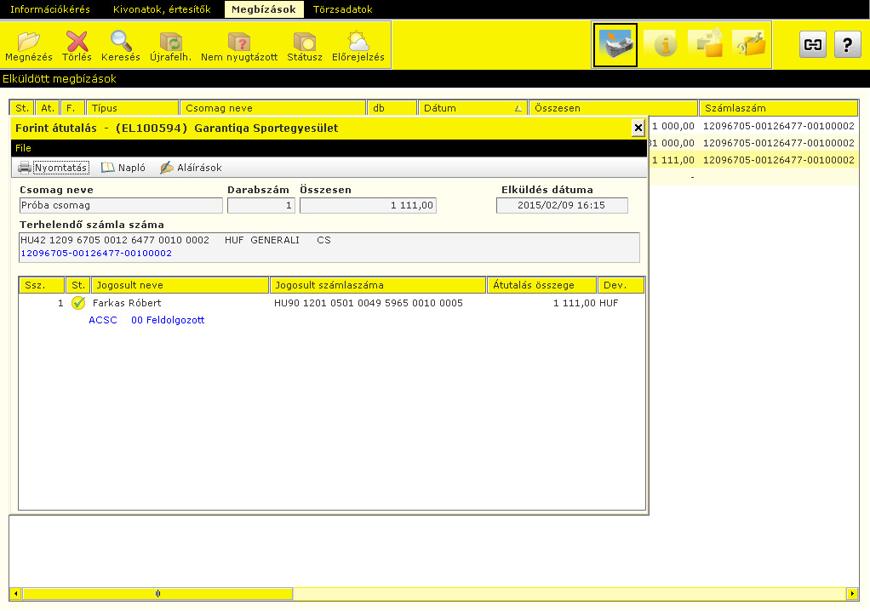Click the Nyomtatás printer button
The height and width of the screenshot is (611, 870).
point(54,168)
